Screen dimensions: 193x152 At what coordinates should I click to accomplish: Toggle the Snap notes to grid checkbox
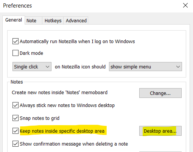click(16, 118)
